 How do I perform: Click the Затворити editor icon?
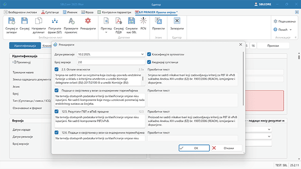(x=177, y=21)
